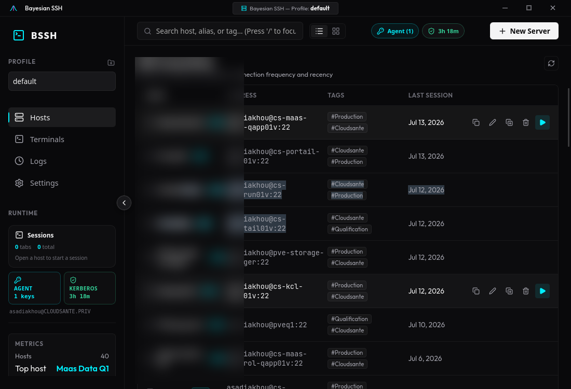Switch to list view layout
The height and width of the screenshot is (389, 571).
pyautogui.click(x=319, y=31)
